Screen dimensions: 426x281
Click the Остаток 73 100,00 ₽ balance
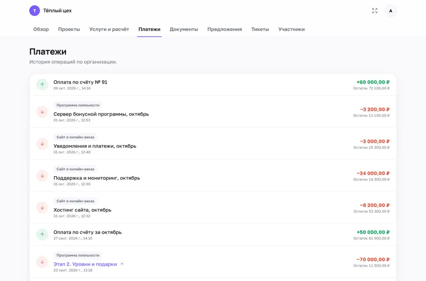tap(371, 88)
